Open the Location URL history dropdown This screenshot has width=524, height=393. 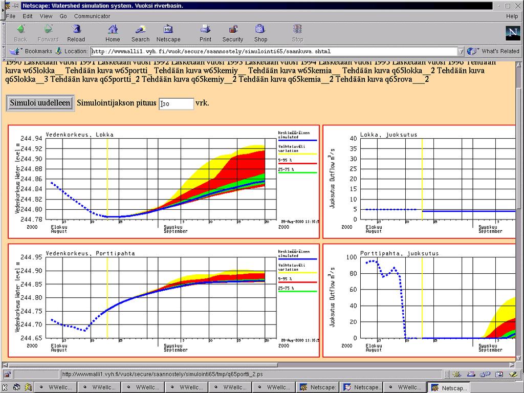click(x=461, y=52)
